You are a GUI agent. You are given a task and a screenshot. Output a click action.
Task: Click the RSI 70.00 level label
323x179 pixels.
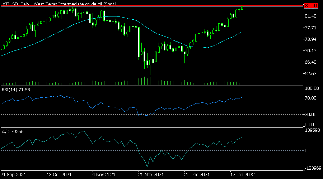pyautogui.click(x=311, y=98)
